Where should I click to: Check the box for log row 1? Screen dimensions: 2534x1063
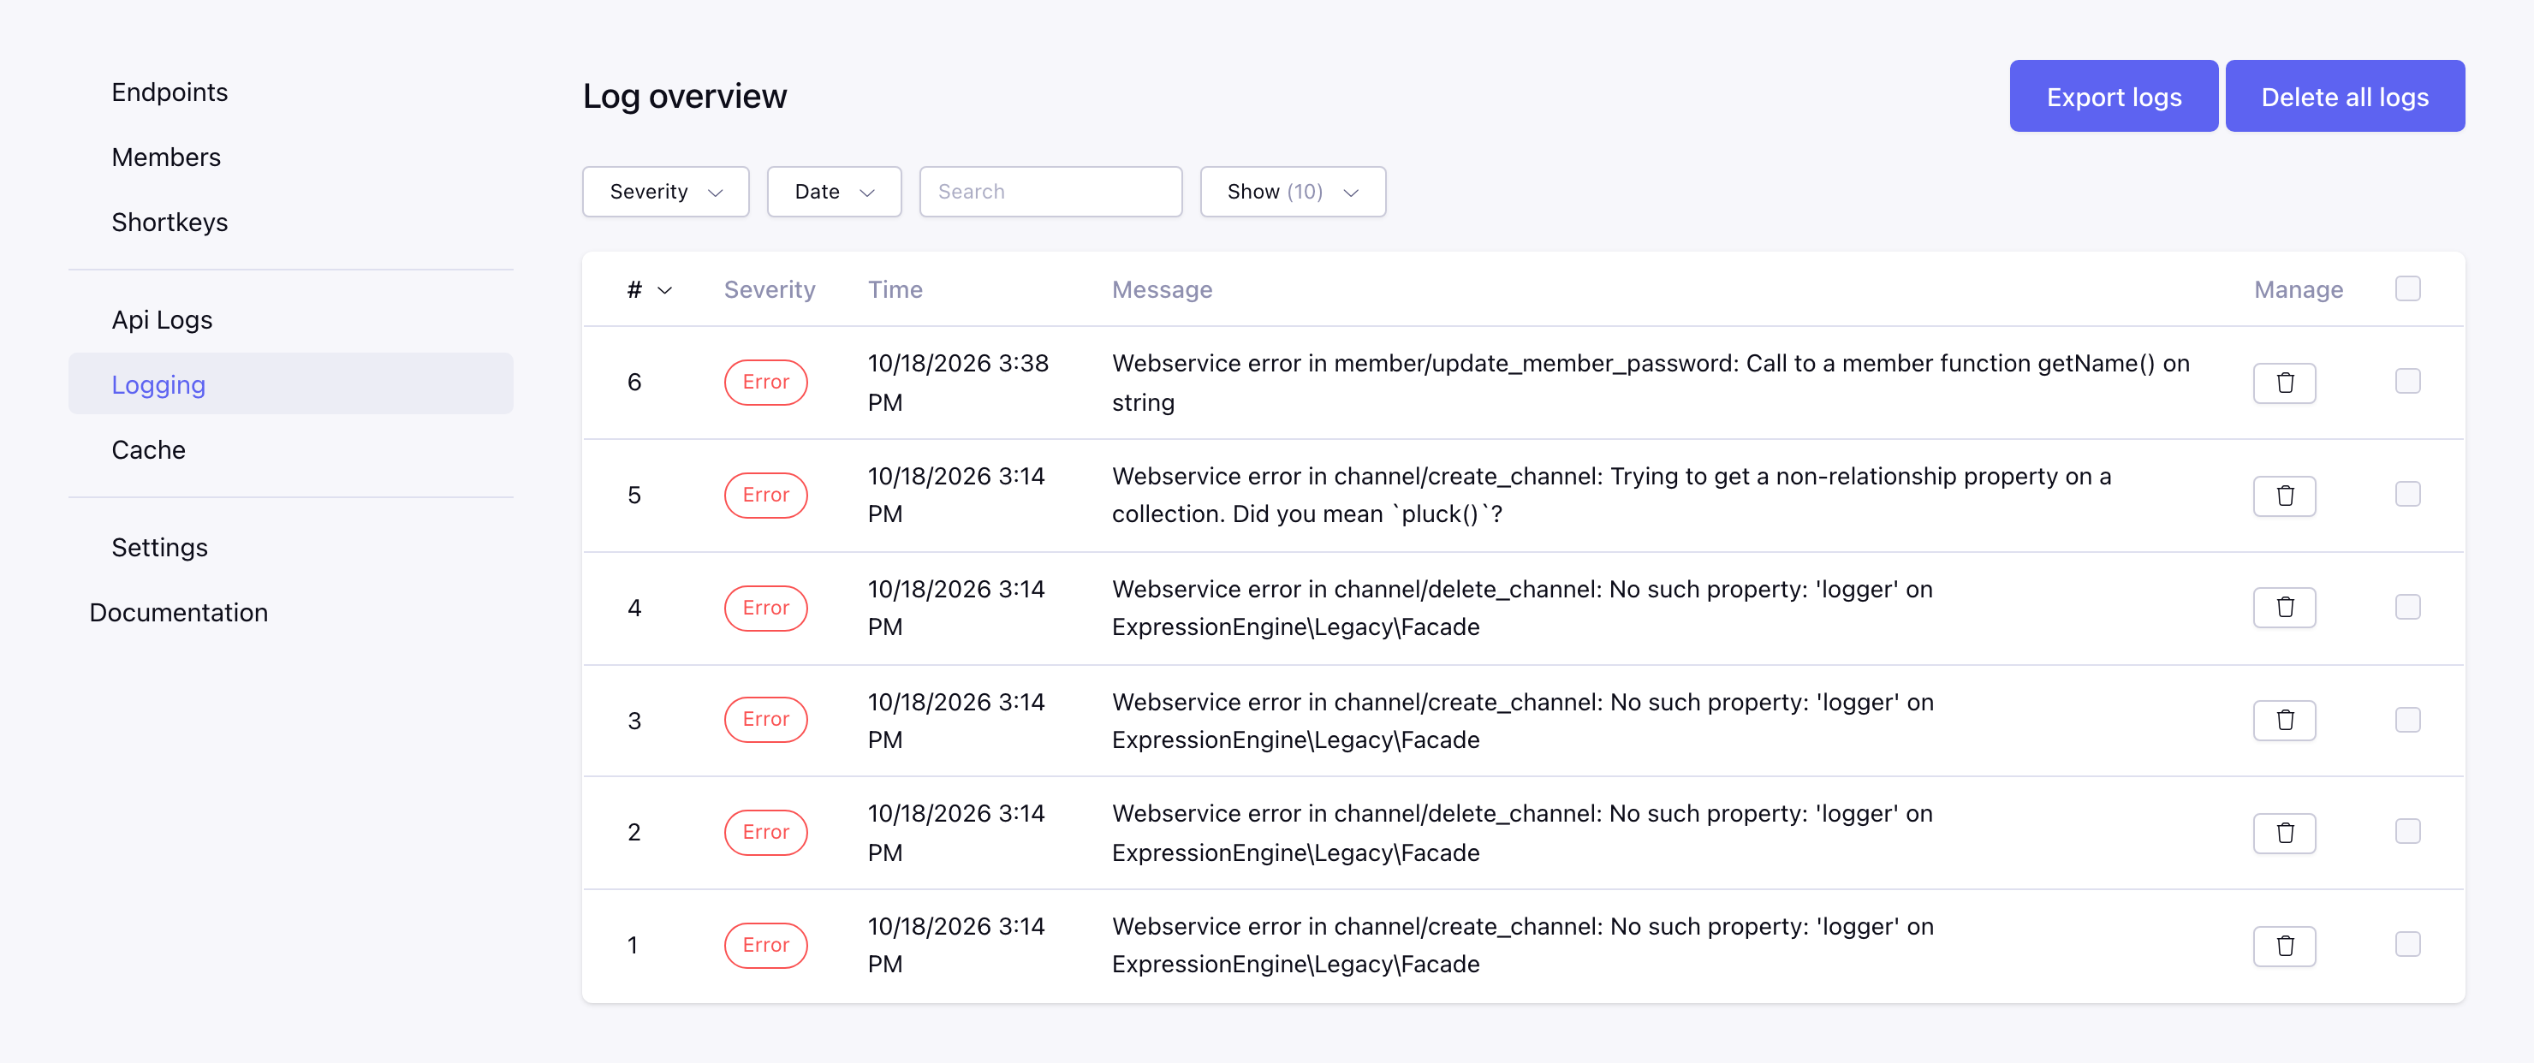pos(2407,945)
